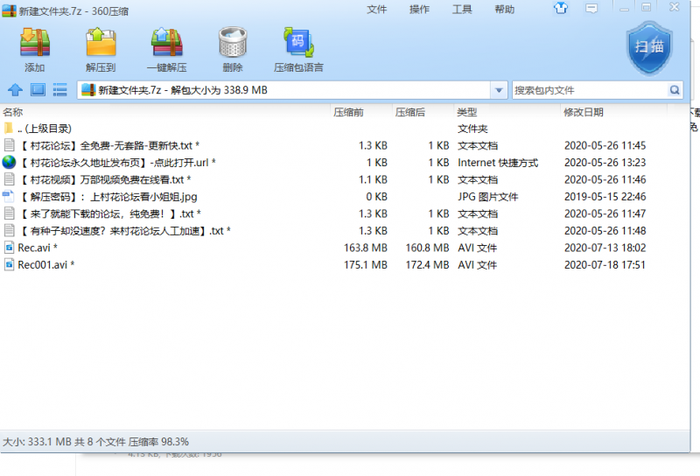The image size is (700, 476).
Task: Select the Rec001.avi file
Action: tap(45, 265)
